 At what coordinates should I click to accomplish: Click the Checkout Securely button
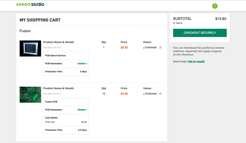click(x=200, y=33)
